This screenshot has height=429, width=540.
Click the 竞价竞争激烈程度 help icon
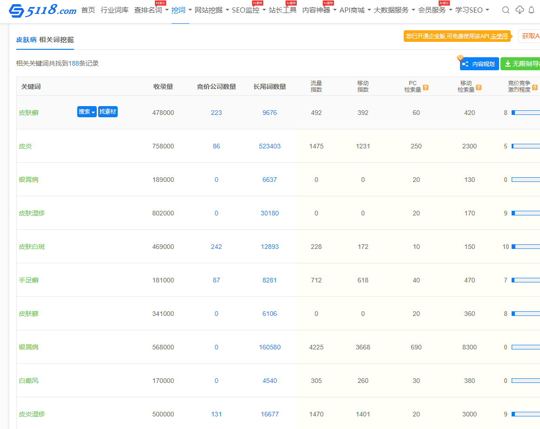point(535,87)
